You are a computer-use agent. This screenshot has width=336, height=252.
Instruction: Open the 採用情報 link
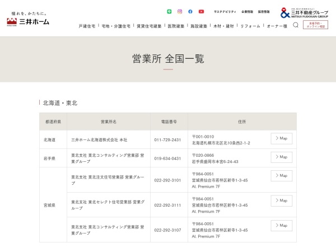click(263, 12)
